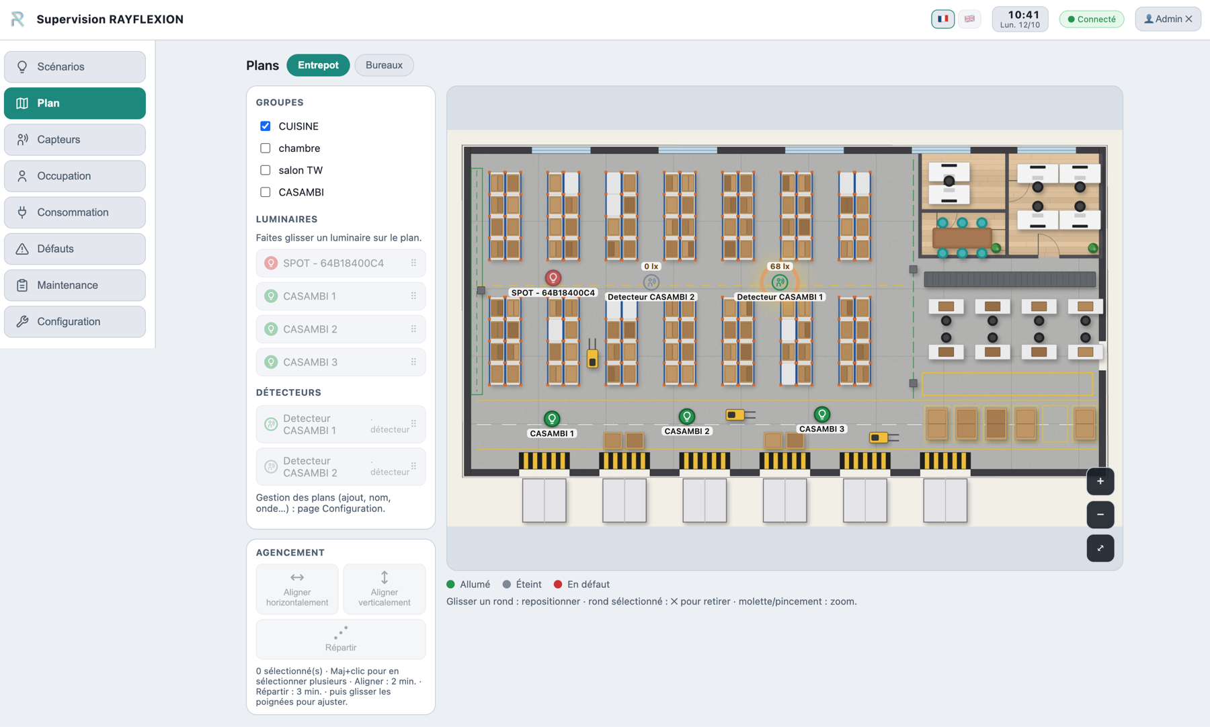Select the Detecteur CASAMBI 2 sensor marker on plan
This screenshot has height=727, width=1210.
point(651,282)
